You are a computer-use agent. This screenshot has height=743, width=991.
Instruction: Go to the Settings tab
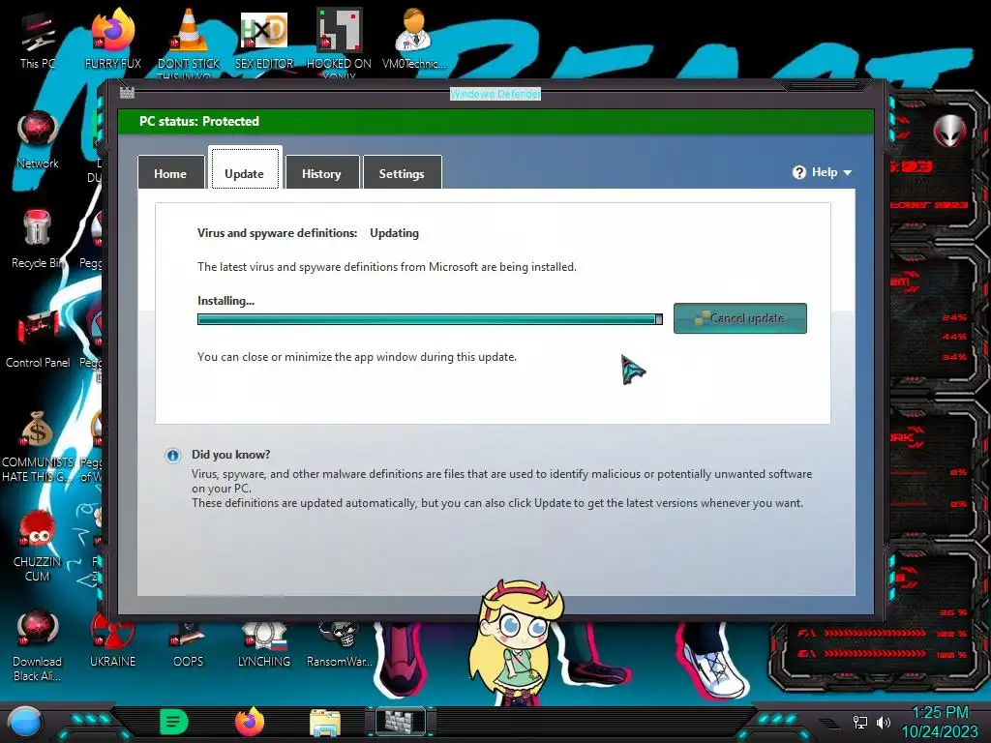click(402, 172)
